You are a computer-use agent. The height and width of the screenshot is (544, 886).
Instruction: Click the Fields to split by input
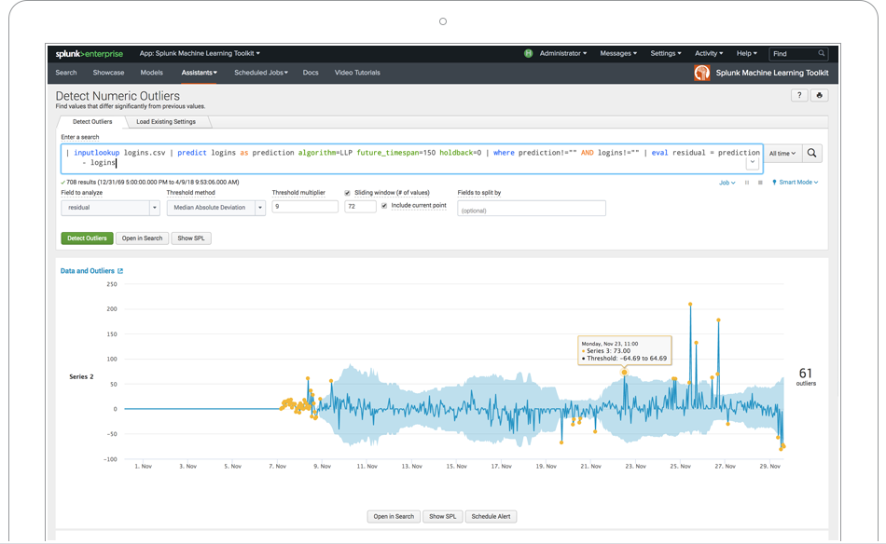click(531, 207)
